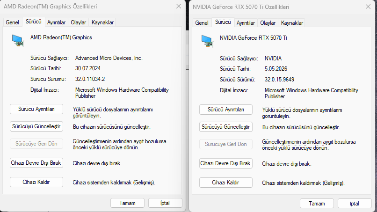Select Sürücü tab in AMD Radeon window

pyautogui.click(x=33, y=22)
